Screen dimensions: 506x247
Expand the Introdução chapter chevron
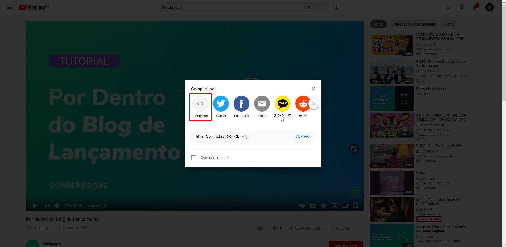pos(105,206)
